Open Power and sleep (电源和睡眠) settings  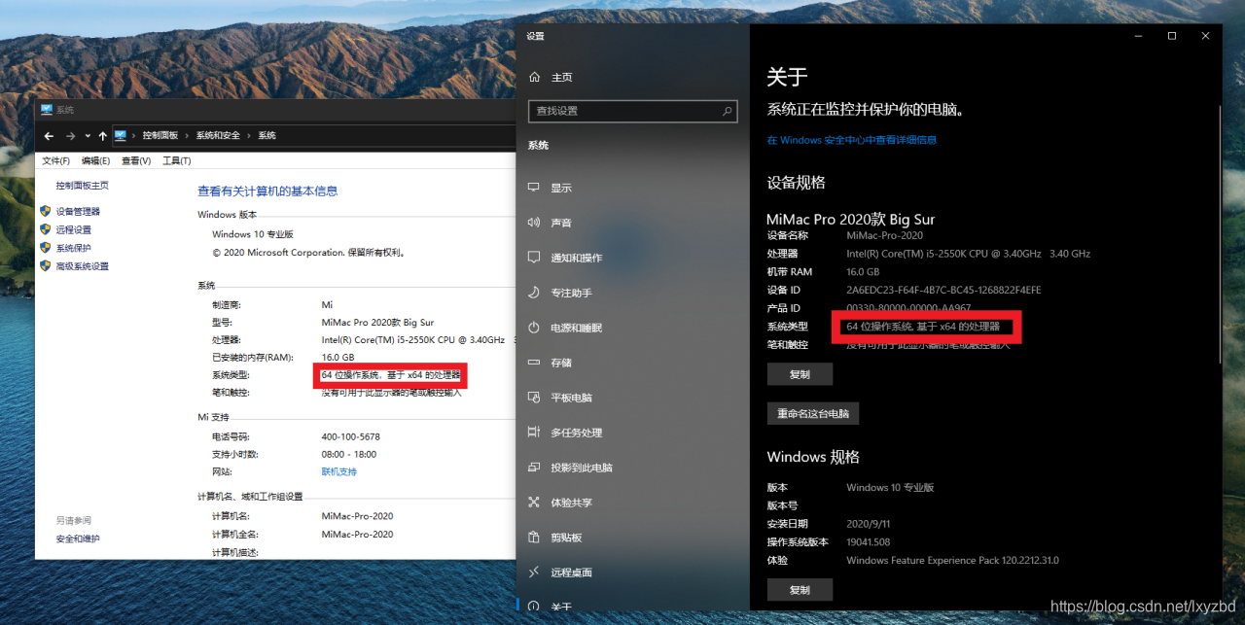[577, 327]
